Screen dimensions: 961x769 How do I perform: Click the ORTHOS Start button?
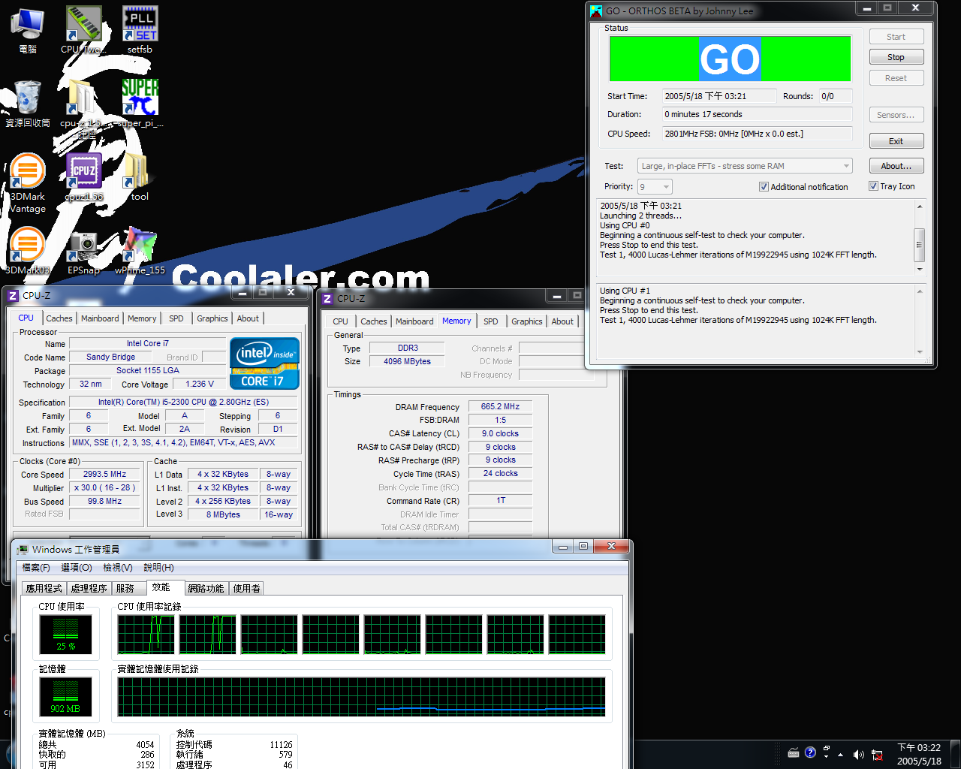(x=896, y=37)
